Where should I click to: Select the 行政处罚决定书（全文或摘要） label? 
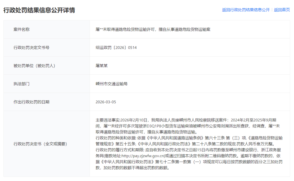40,144
